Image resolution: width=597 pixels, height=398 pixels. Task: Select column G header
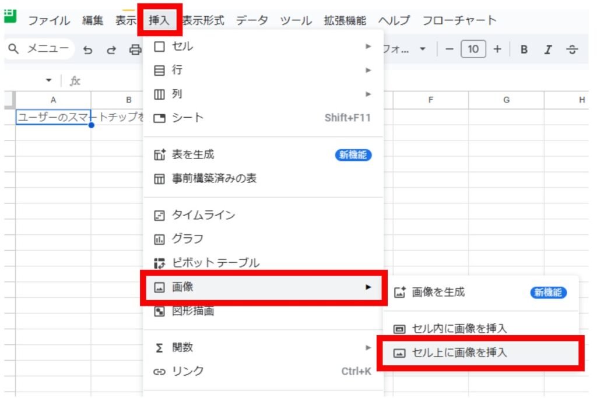(x=506, y=100)
